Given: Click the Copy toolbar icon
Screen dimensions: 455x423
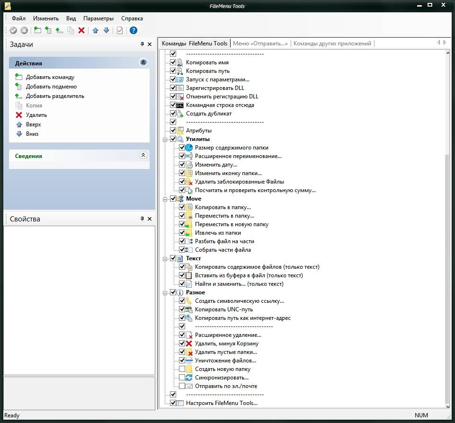Looking at the screenshot, I should 70,30.
